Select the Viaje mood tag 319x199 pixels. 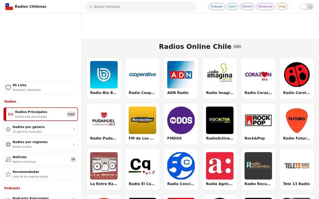click(x=282, y=7)
